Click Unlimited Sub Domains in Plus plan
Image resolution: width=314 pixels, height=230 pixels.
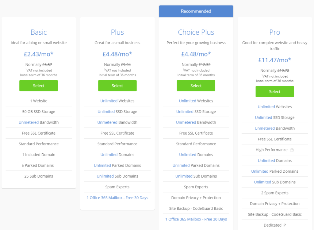tap(117, 176)
